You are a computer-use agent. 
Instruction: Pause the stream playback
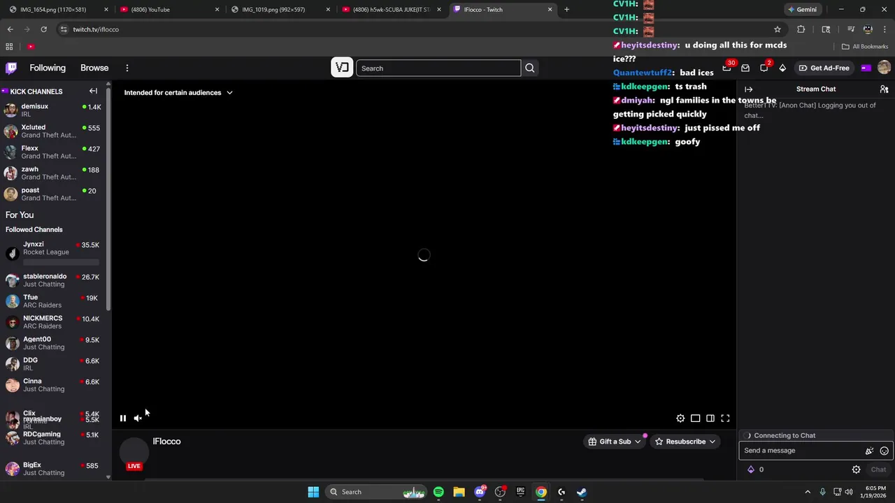pos(123,418)
